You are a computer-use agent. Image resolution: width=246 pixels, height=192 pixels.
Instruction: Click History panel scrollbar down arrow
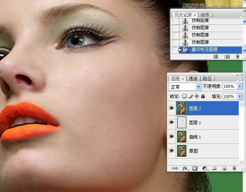(x=244, y=50)
